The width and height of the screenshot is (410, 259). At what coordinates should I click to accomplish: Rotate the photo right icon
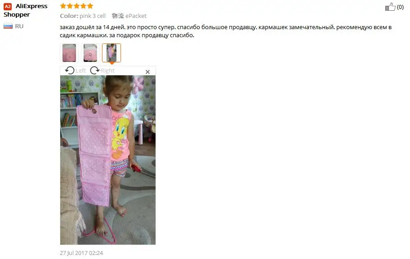tap(95, 70)
